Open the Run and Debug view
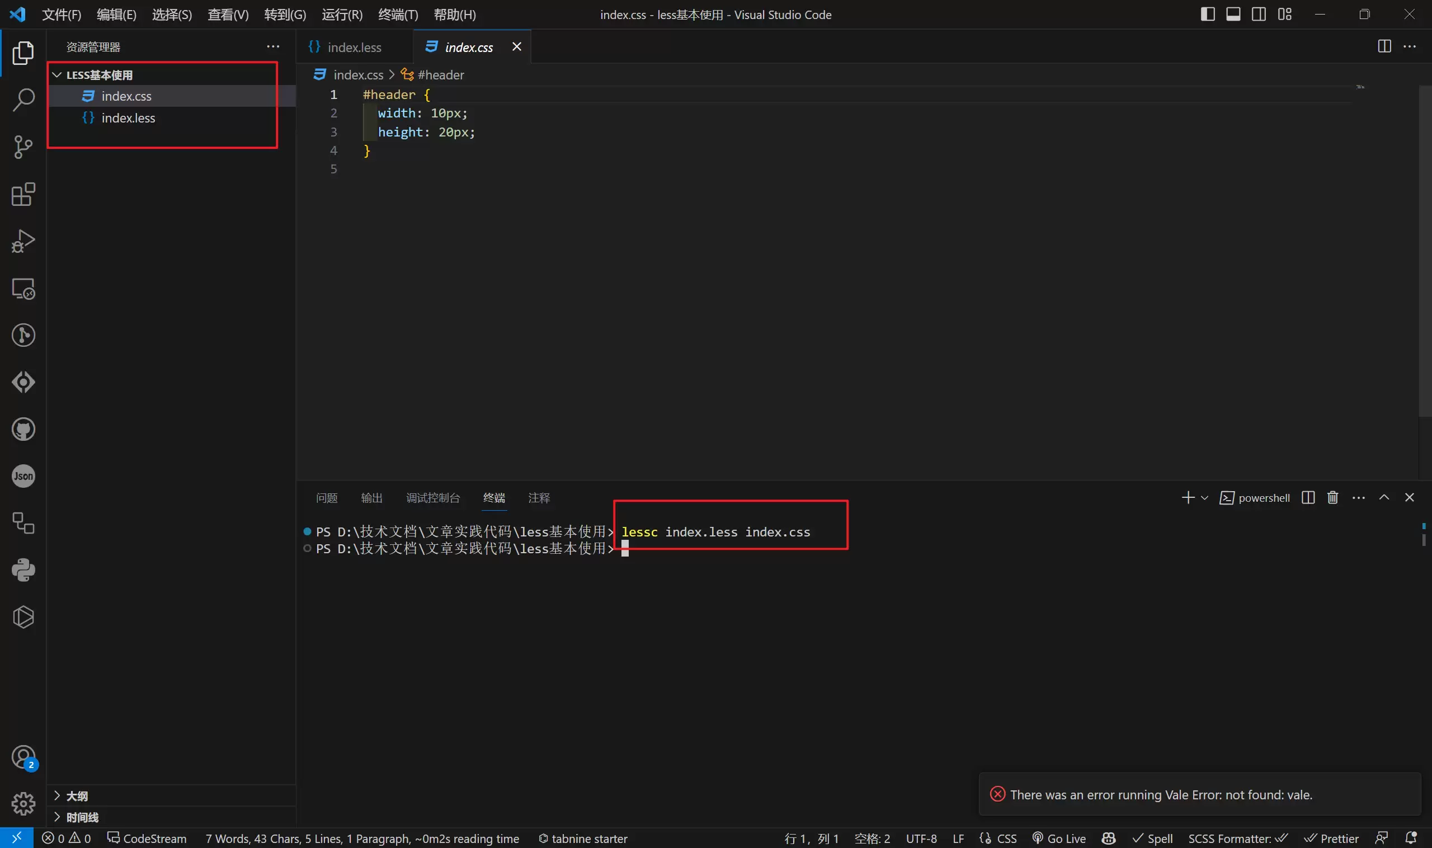 23,241
